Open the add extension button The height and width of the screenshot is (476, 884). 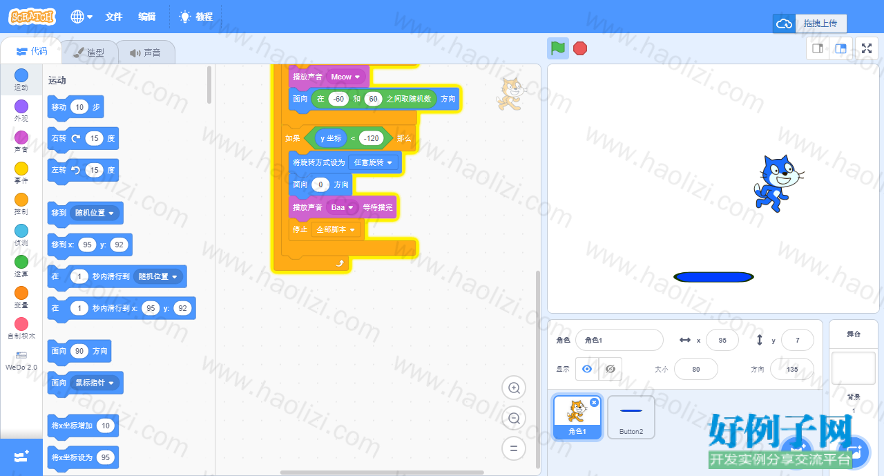tap(21, 457)
